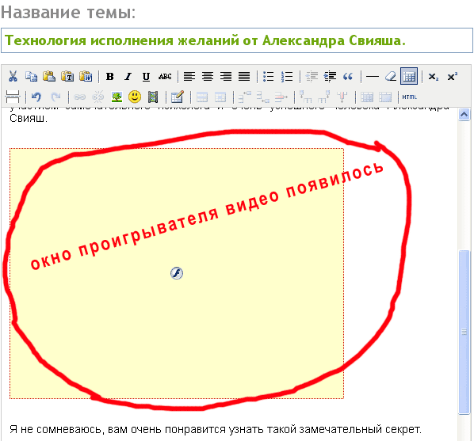474x441 pixels.
Task: Insert table row before
Action: (x=245, y=97)
